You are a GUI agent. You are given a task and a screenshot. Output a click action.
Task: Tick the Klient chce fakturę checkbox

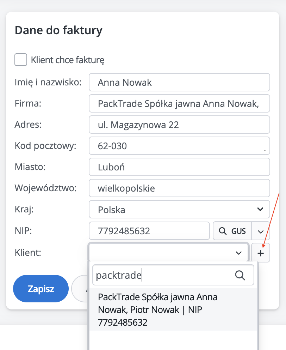(21, 60)
